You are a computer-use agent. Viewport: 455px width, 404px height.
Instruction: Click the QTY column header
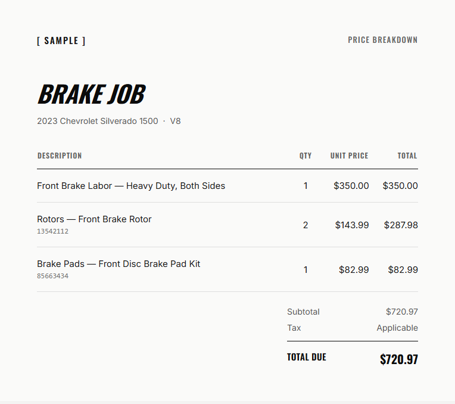point(306,156)
